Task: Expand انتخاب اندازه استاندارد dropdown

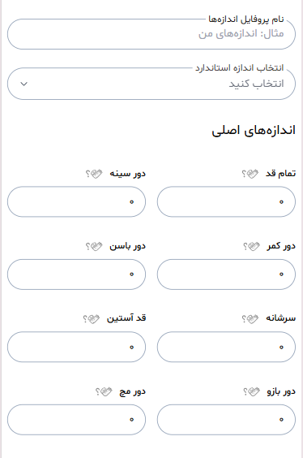Action: pyautogui.click(x=151, y=84)
